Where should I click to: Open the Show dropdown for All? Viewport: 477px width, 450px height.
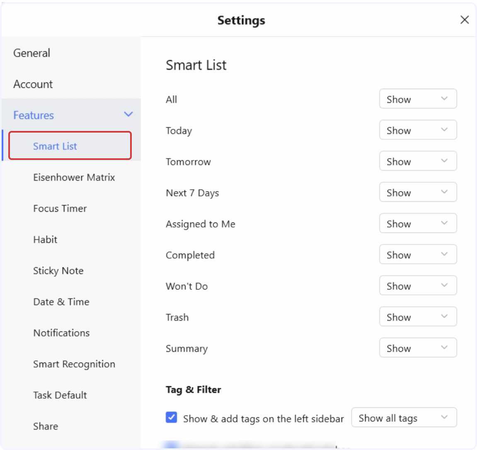pyautogui.click(x=417, y=99)
